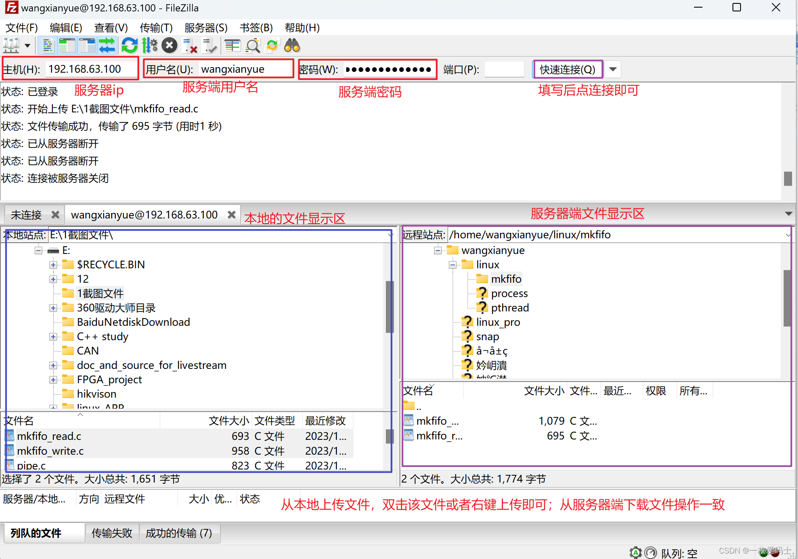Open the directory listing filters
The image size is (798, 559).
[232, 45]
